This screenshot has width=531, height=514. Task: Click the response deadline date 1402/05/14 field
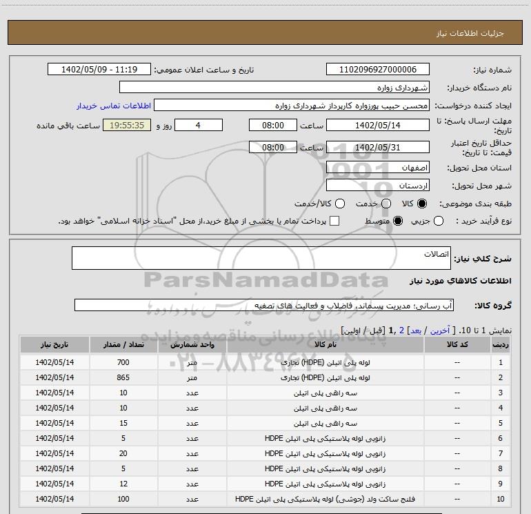(378, 126)
